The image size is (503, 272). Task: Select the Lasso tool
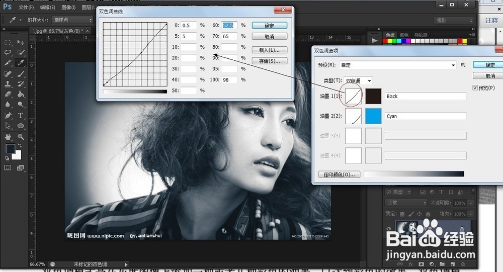8,53
